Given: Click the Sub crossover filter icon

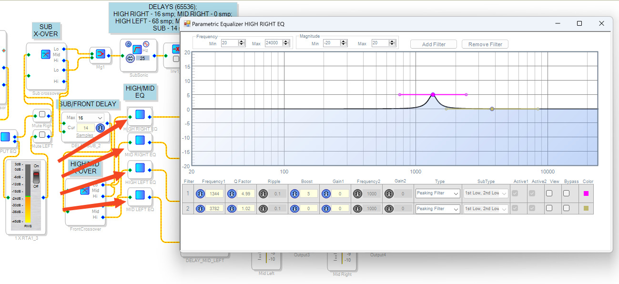Looking at the screenshot, I should [x=45, y=55].
